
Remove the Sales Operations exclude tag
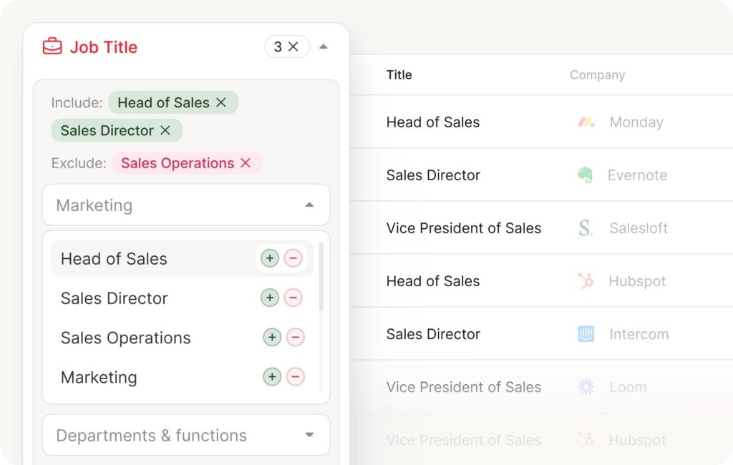click(x=246, y=164)
